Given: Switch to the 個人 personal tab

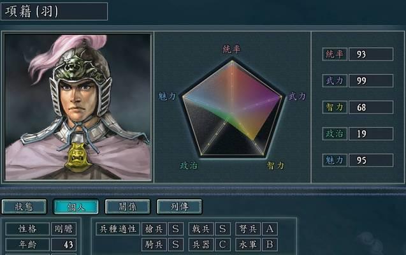Looking at the screenshot, I should pos(76,207).
